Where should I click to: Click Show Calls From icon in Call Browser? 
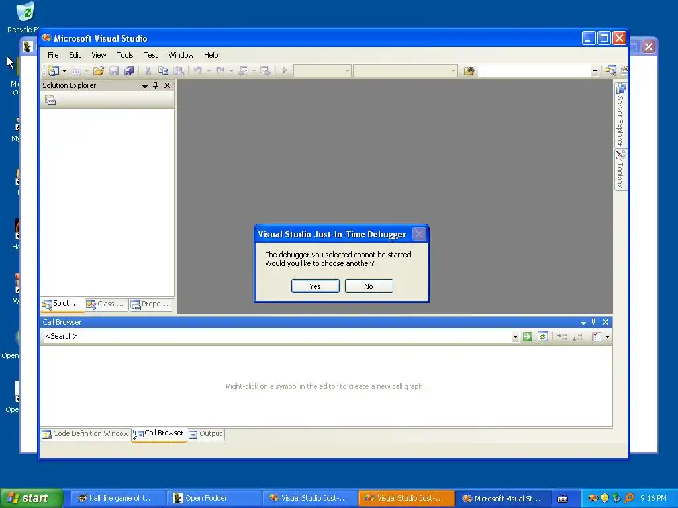pos(577,337)
